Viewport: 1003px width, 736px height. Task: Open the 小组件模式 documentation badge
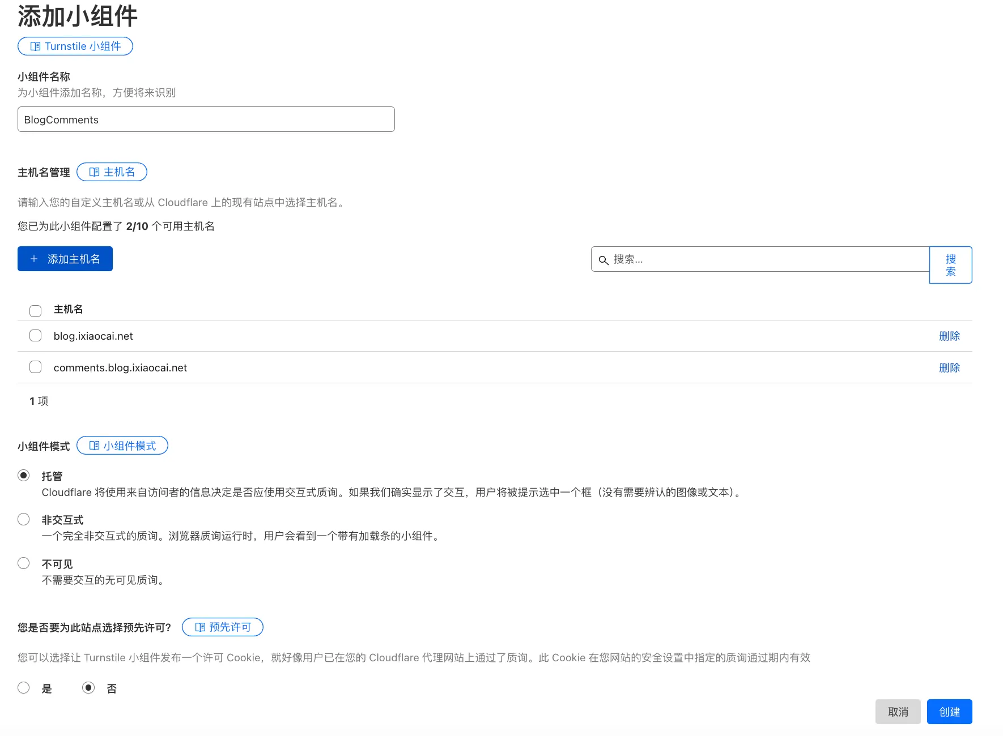(122, 446)
